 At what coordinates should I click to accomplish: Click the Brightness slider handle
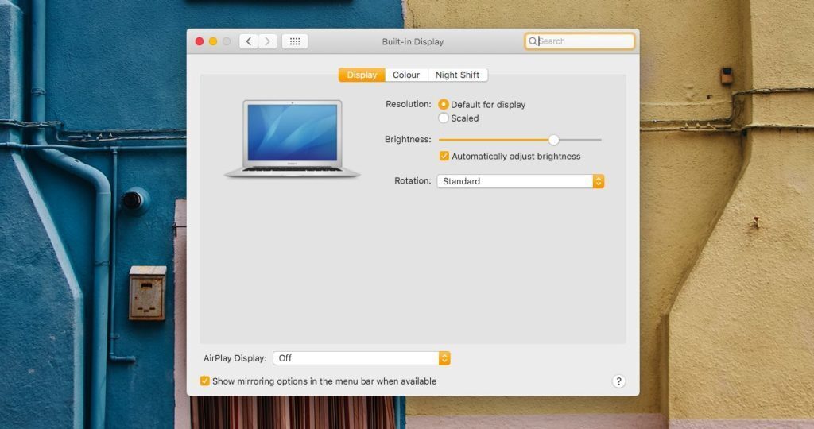click(554, 140)
